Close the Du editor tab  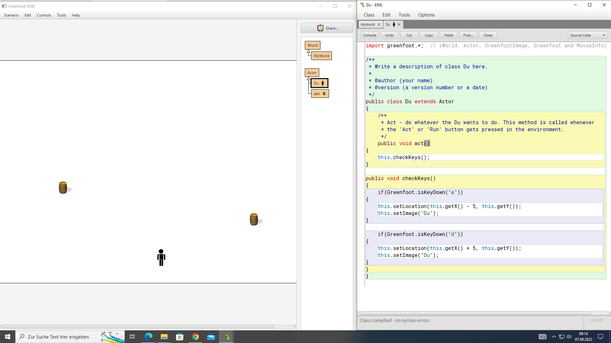(x=399, y=24)
